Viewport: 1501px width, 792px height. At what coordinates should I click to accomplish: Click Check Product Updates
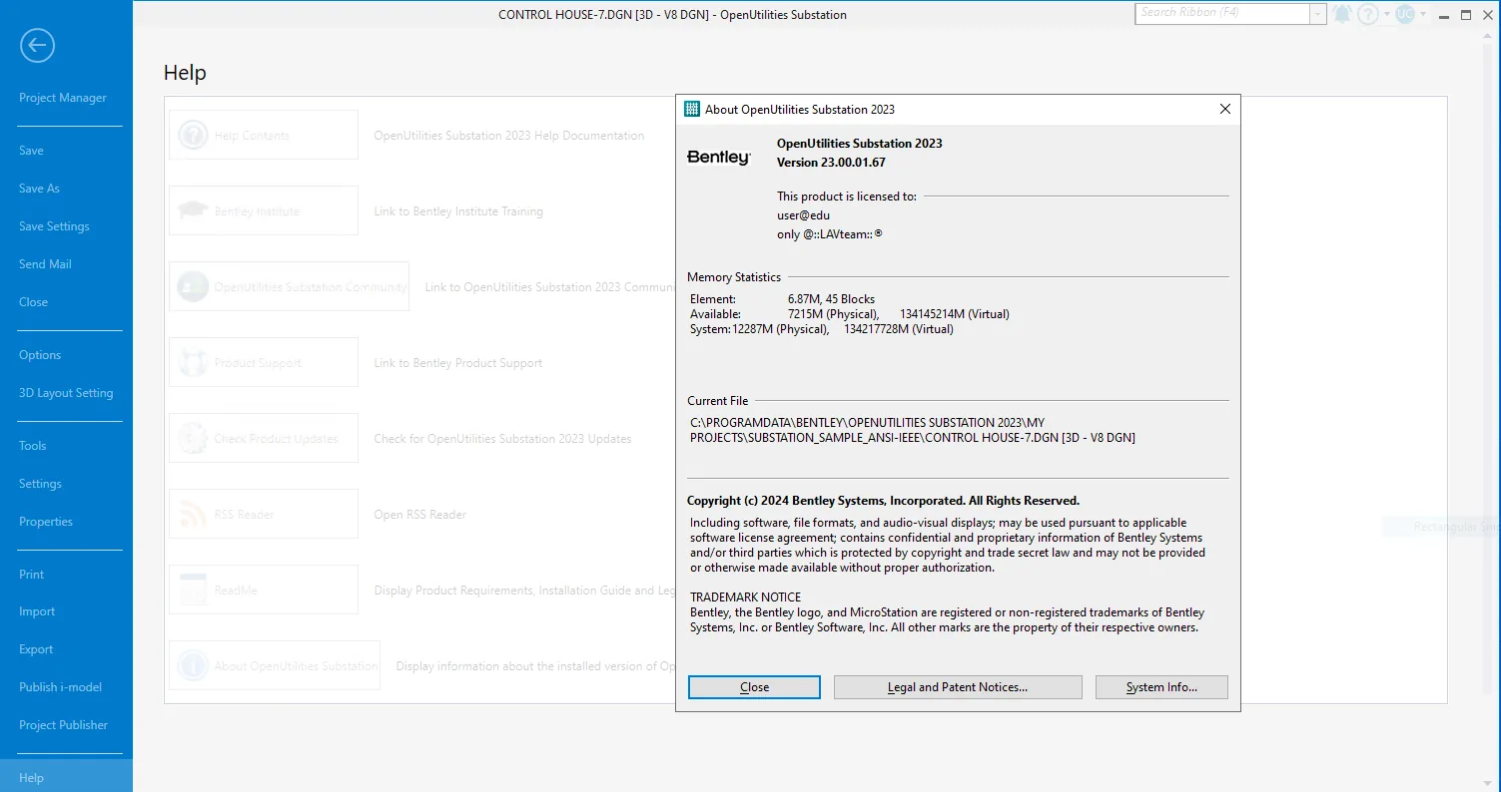pyautogui.click(x=264, y=439)
